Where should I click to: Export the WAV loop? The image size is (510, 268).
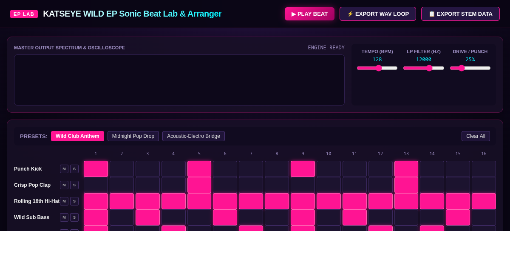click(x=378, y=14)
